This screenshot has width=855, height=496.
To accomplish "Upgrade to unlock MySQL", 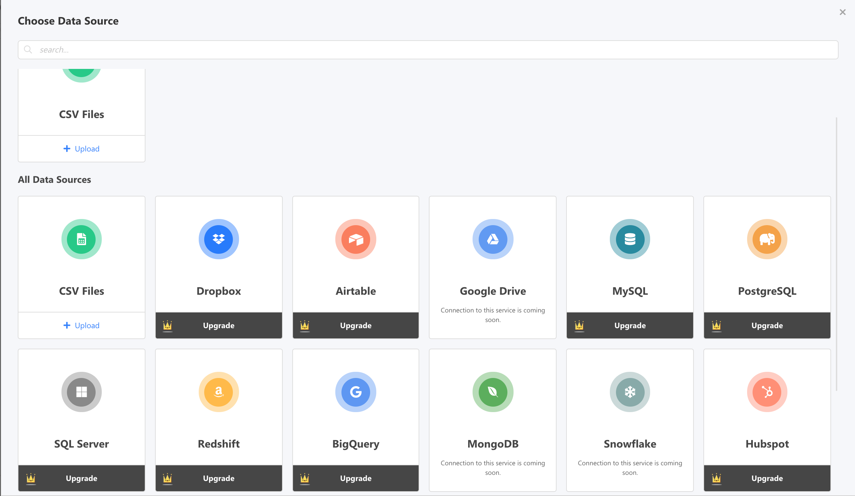I will (x=630, y=325).
